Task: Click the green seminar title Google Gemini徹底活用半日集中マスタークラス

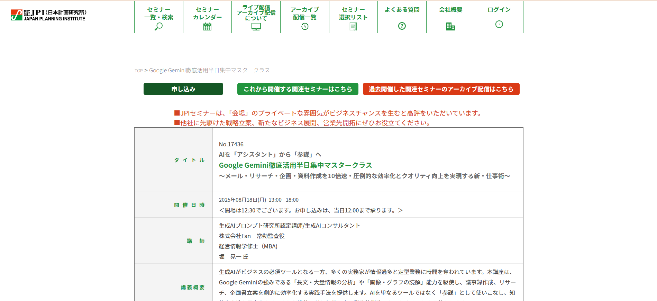Action: tap(295, 165)
